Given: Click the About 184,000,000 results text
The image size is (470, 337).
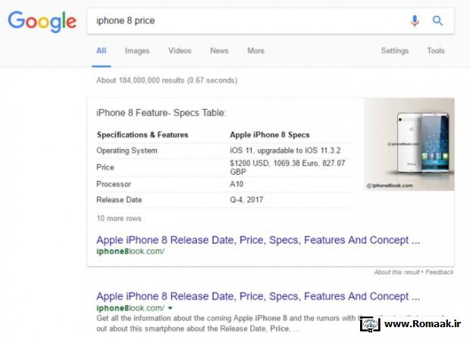Looking at the screenshot, I should [167, 80].
